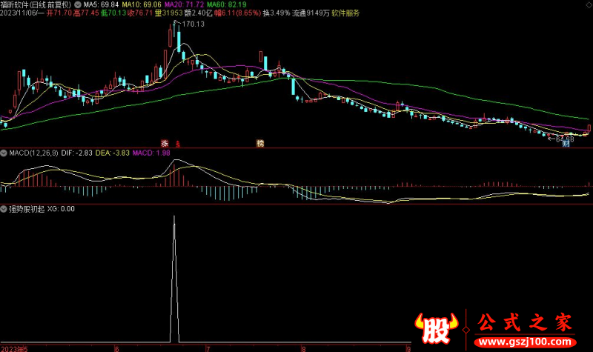The width and height of the screenshot is (593, 352).
Task: Click the 软件服务 sector label
Action: [345, 13]
